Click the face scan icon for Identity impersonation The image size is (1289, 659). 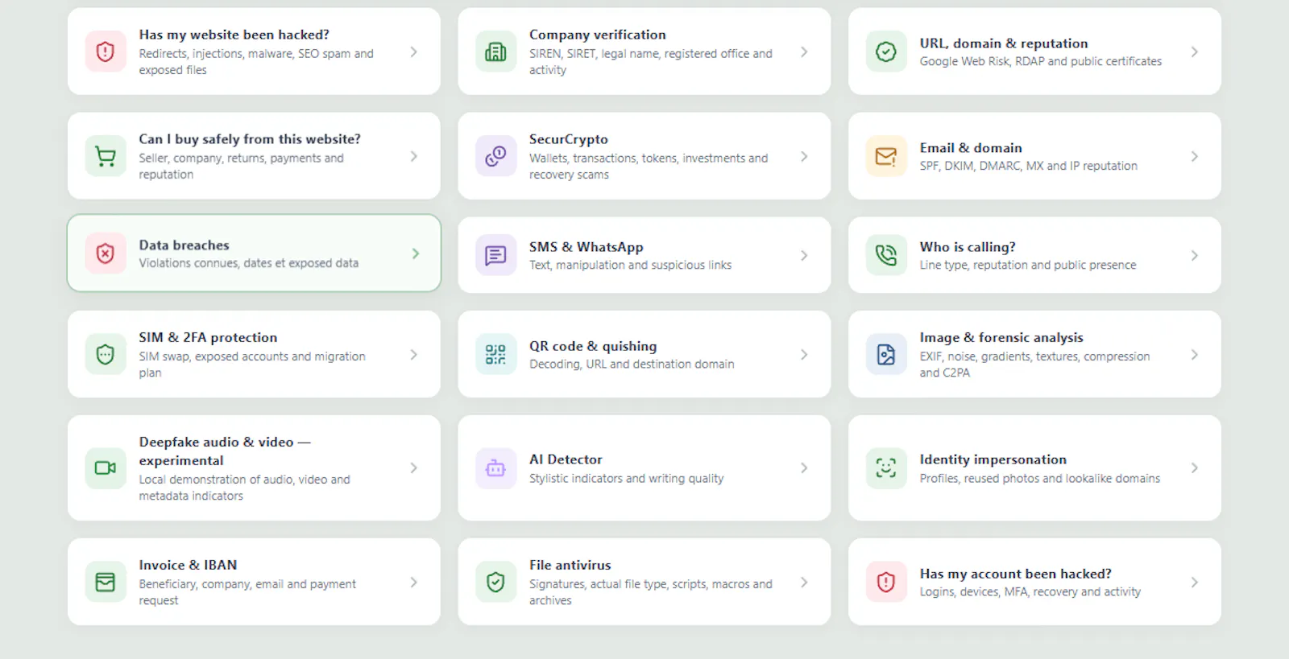(x=886, y=468)
